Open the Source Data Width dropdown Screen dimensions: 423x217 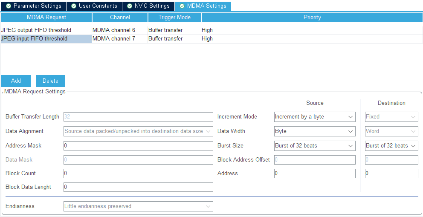pyautogui.click(x=315, y=131)
